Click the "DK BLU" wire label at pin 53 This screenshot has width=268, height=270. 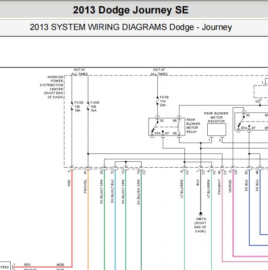[246, 185]
